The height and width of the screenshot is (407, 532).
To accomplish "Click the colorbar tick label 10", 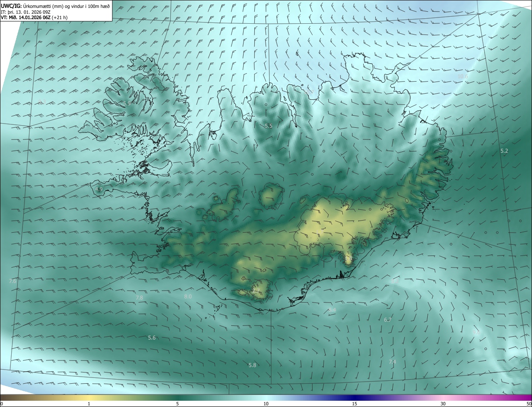I will pyautogui.click(x=266, y=404).
